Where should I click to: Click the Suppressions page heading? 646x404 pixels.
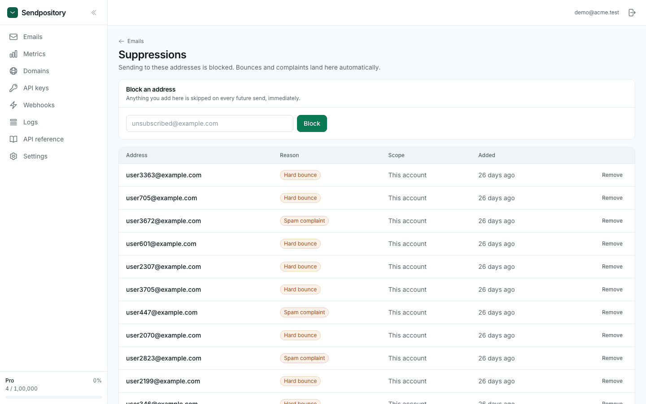point(153,55)
